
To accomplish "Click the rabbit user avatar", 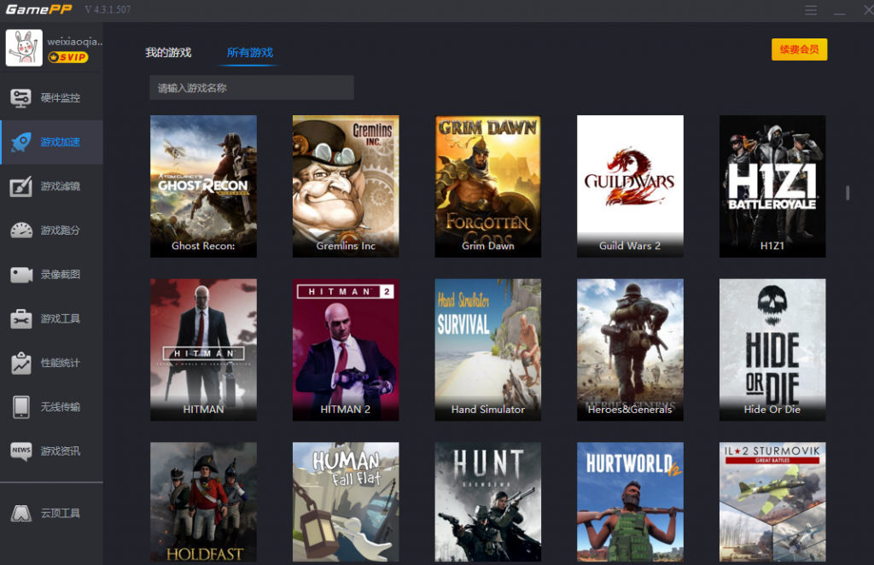I will [x=24, y=48].
